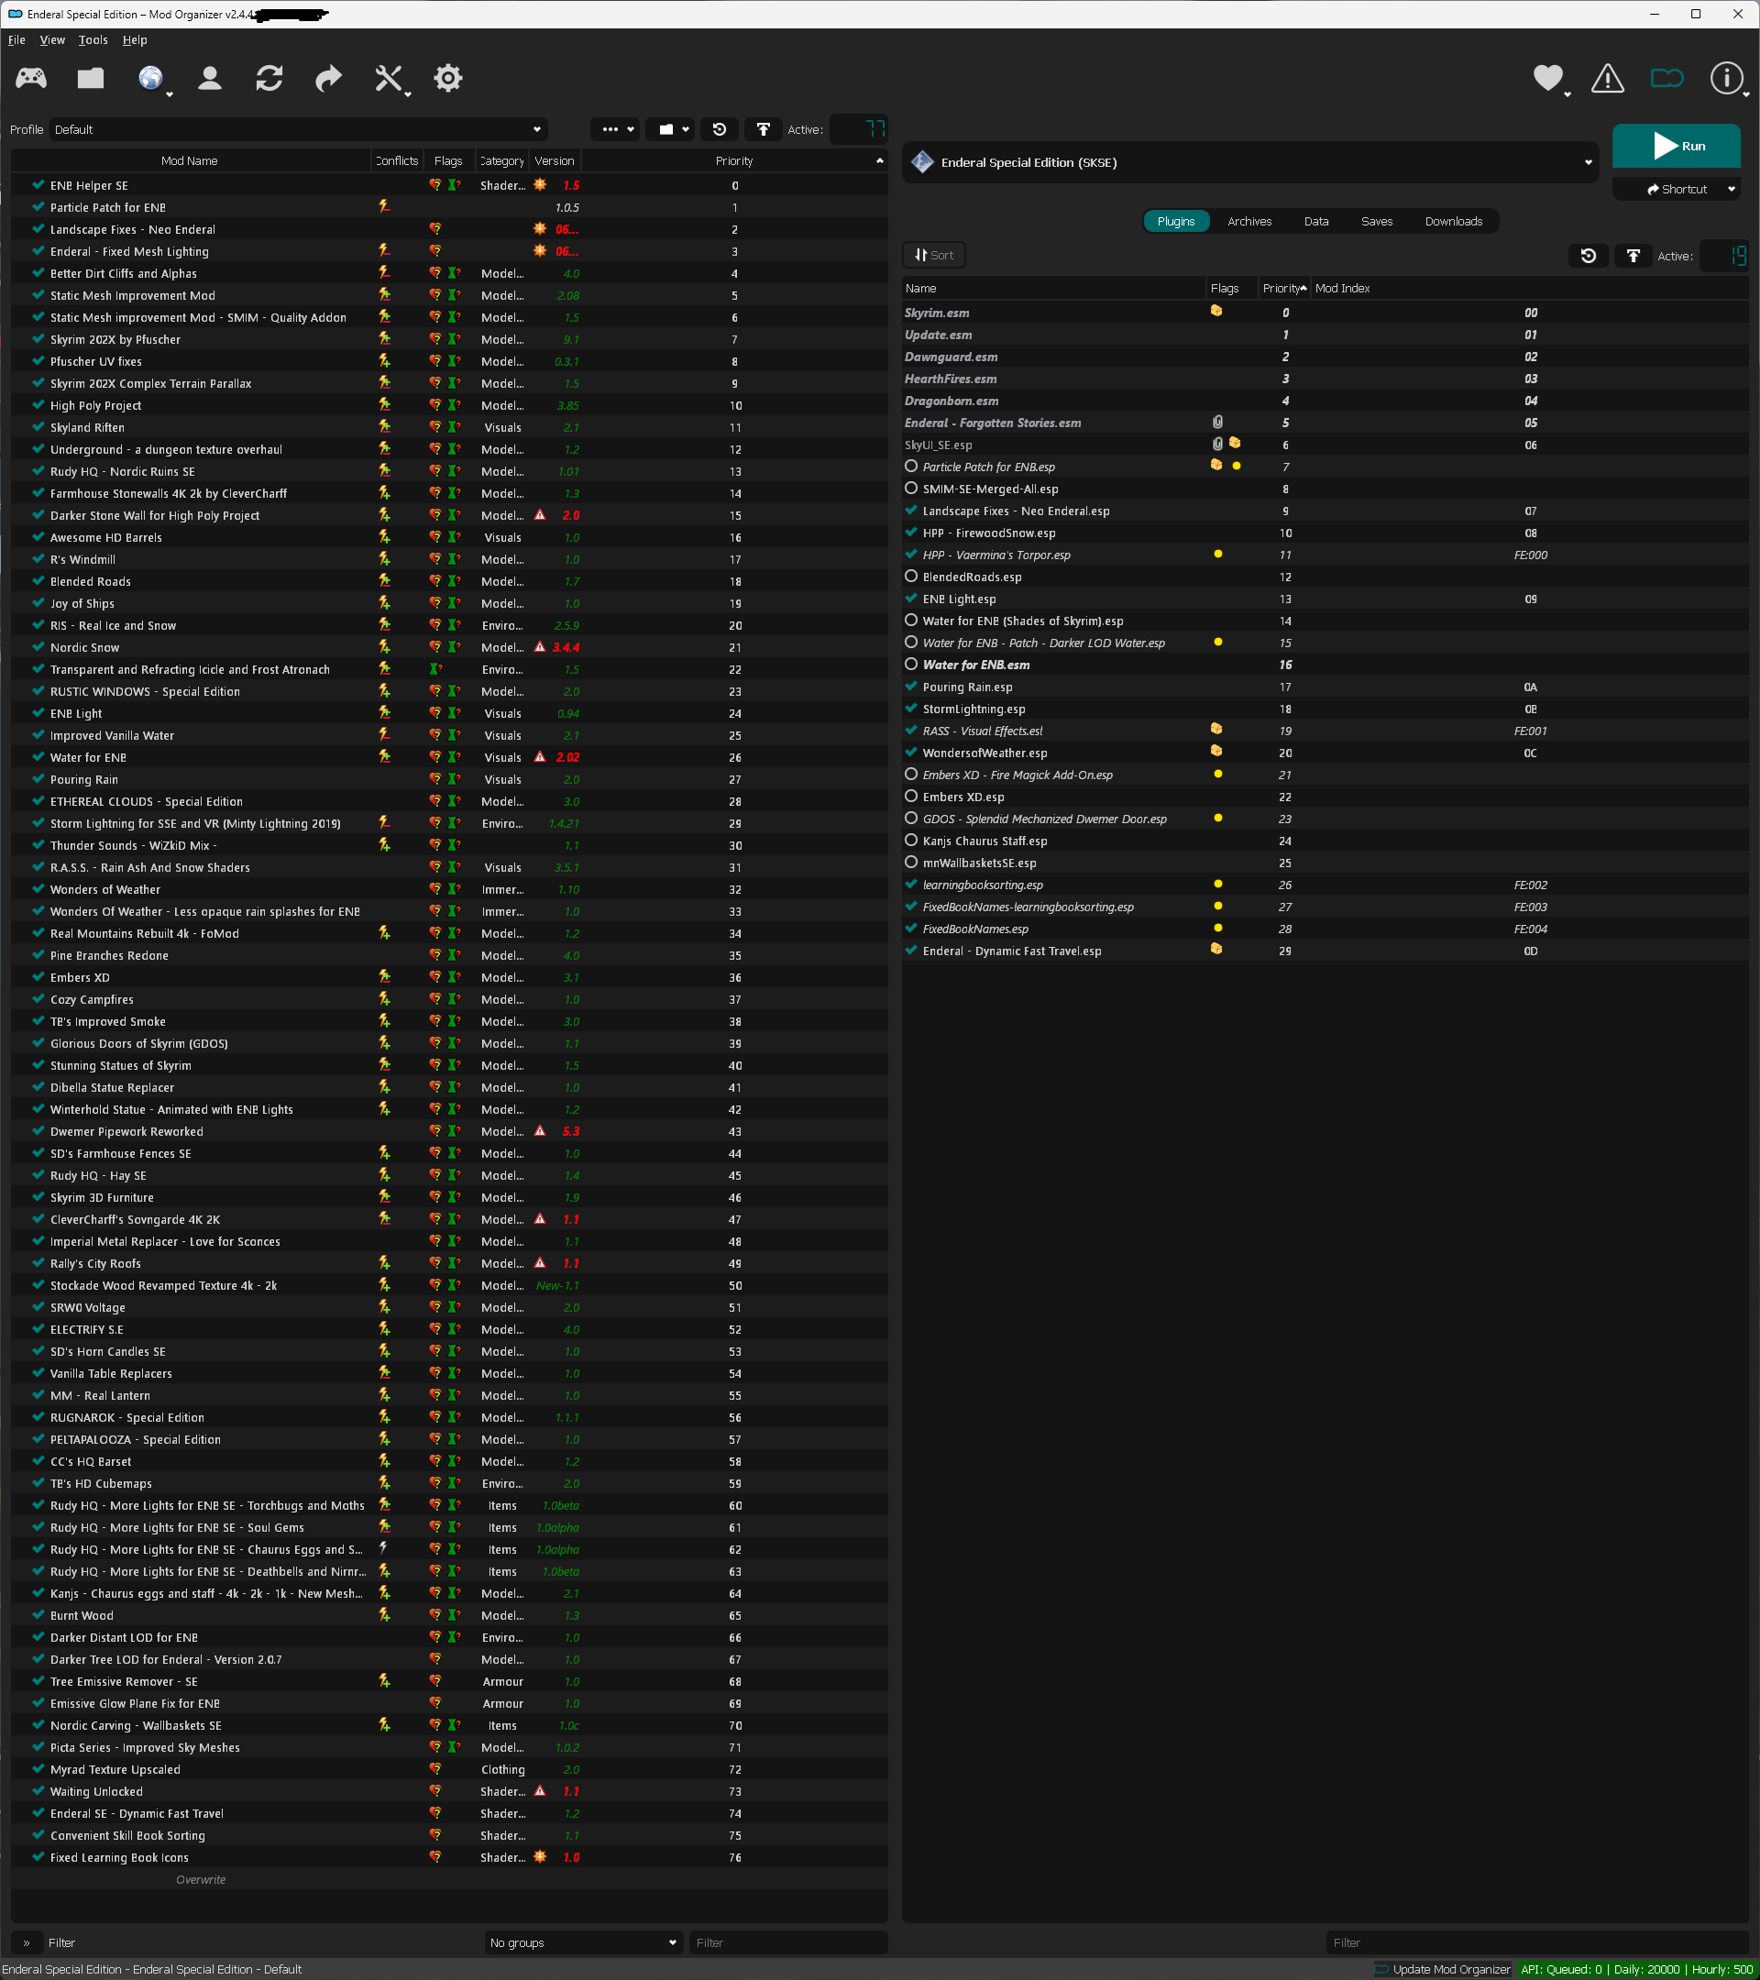Expand the Shortcut dropdown arrow

(x=1732, y=189)
